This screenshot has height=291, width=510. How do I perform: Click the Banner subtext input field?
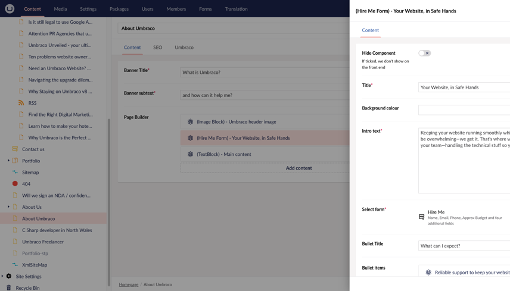point(265,95)
